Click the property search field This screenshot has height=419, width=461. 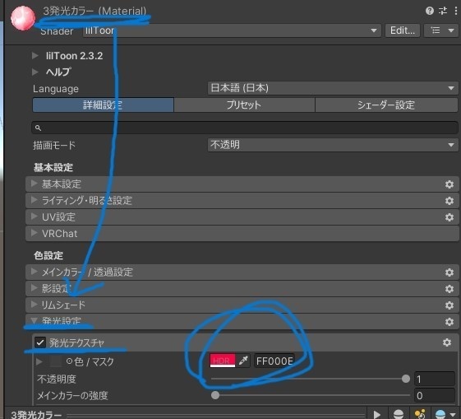[x=245, y=128]
